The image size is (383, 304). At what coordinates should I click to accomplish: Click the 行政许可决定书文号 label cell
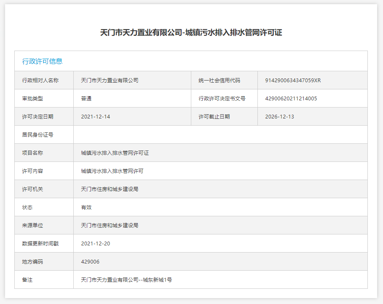222,99
